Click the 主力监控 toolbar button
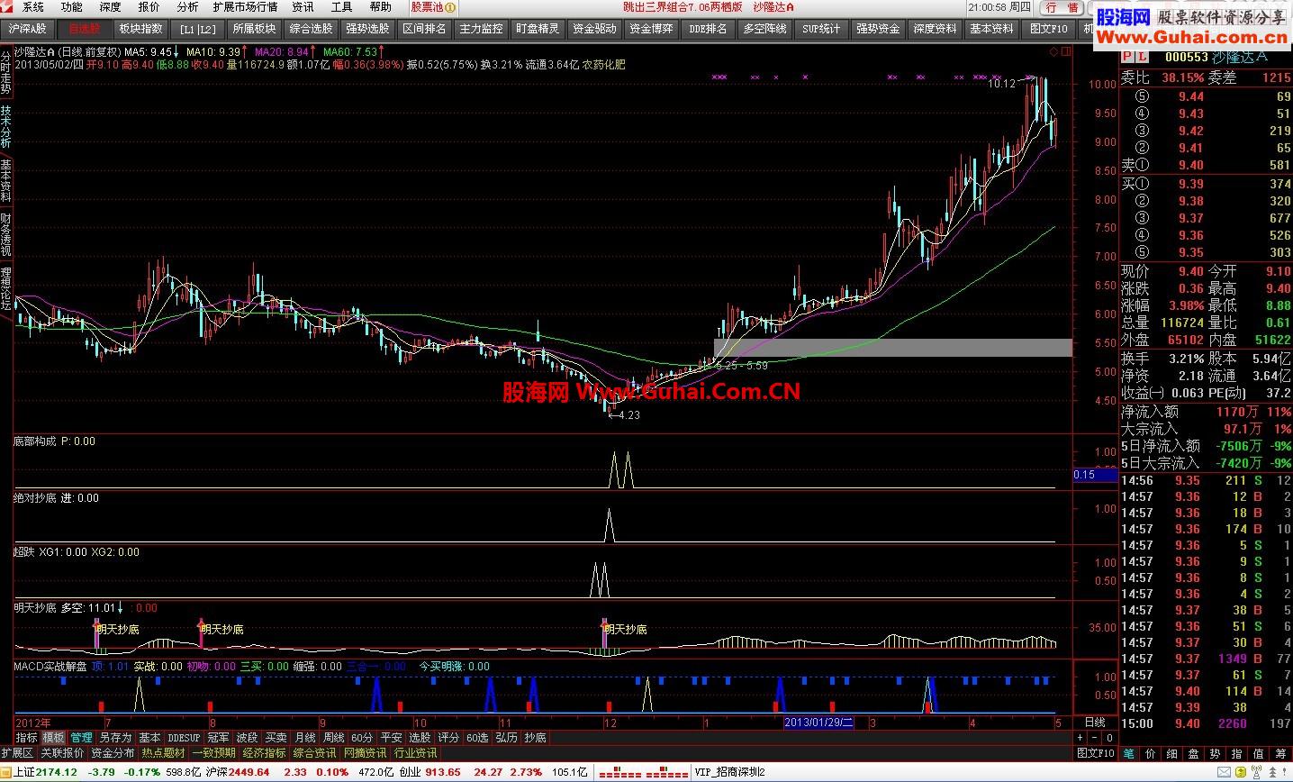 (x=481, y=29)
